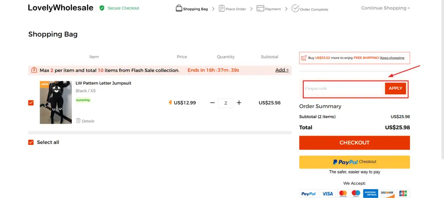This screenshot has width=444, height=198.
Task: Click the Shopping Bag step icon
Action: tap(179, 8)
